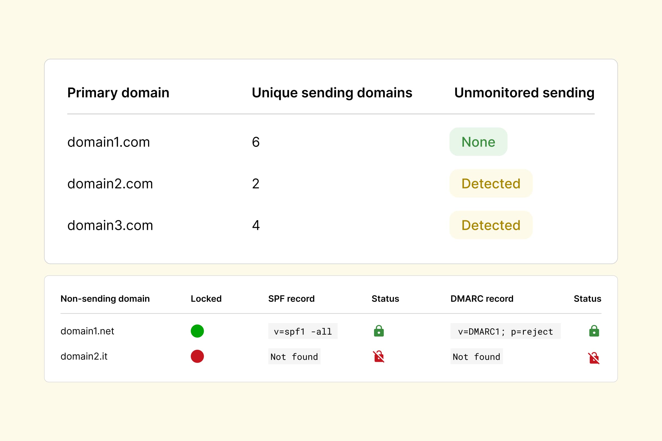Click the red Locked dot for domain2.it
The height and width of the screenshot is (441, 662).
[x=197, y=356]
